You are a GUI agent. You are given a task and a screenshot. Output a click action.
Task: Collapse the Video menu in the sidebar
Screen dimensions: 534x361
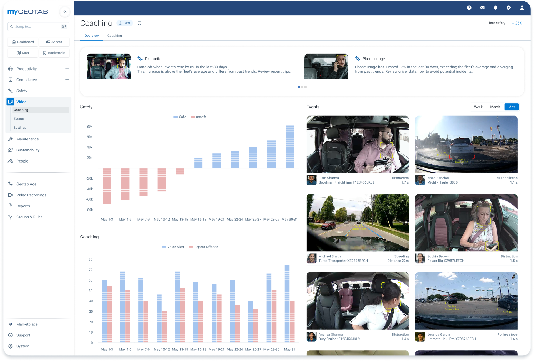pos(67,102)
